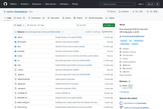Switch to the Issues tab
The image size is (163, 109).
click(20, 18)
